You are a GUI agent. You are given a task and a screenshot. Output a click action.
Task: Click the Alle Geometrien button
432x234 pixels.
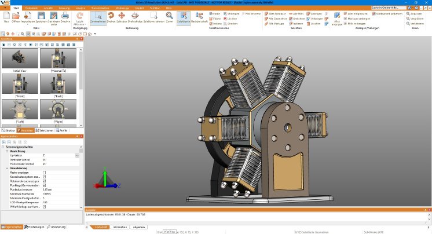click(274, 18)
